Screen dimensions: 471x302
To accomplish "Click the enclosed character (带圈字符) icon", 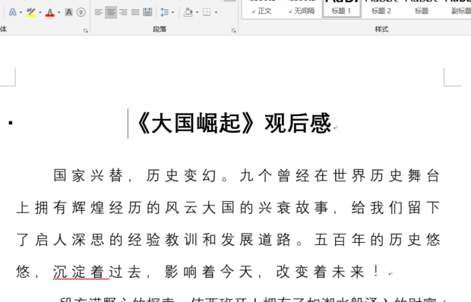I will 81,12.
